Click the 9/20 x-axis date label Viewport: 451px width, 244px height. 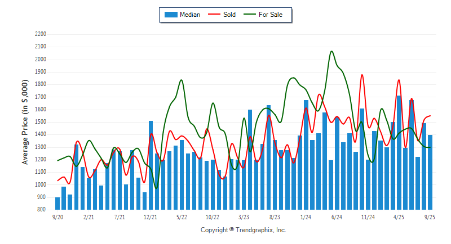click(x=58, y=216)
